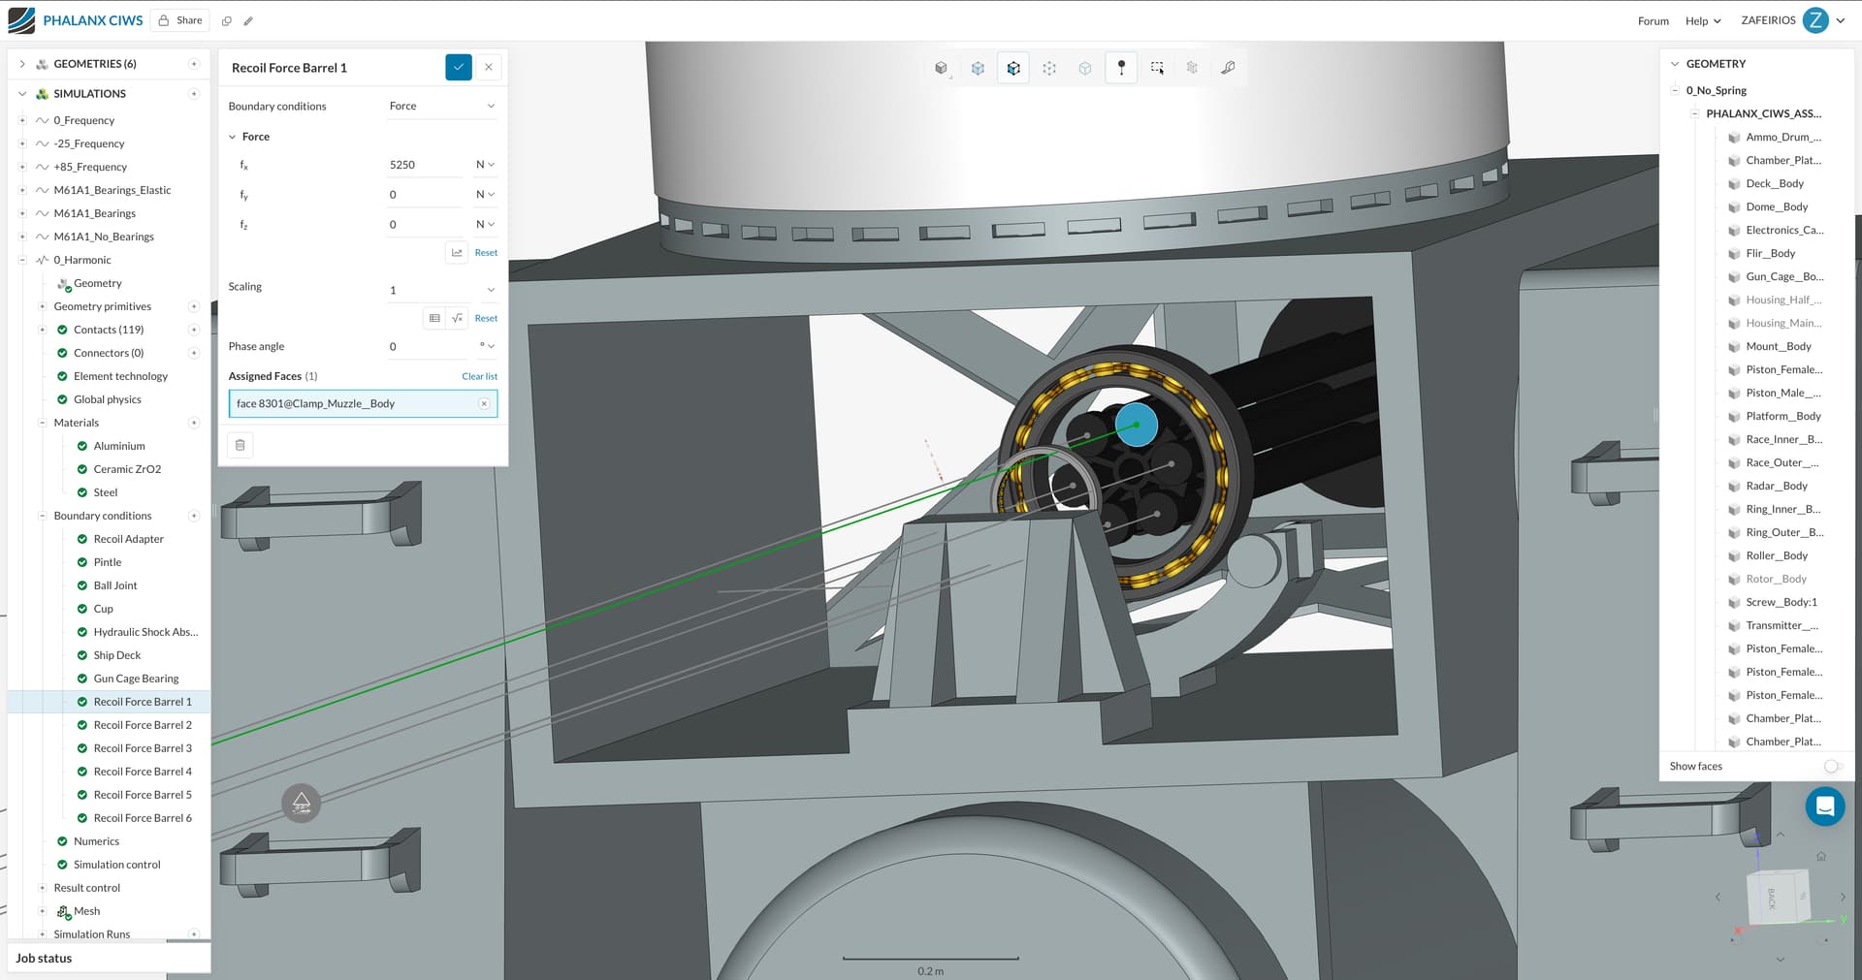Remove assigned face 8301@Clamp_Muzzle_Body
Screen dimensions: 1862x980
coord(484,403)
